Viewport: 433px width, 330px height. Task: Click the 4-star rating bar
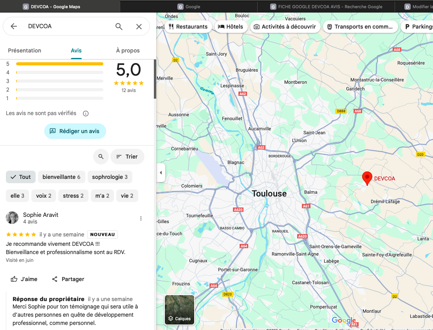click(x=60, y=73)
